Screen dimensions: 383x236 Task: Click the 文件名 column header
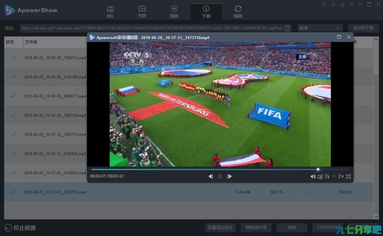(31, 42)
